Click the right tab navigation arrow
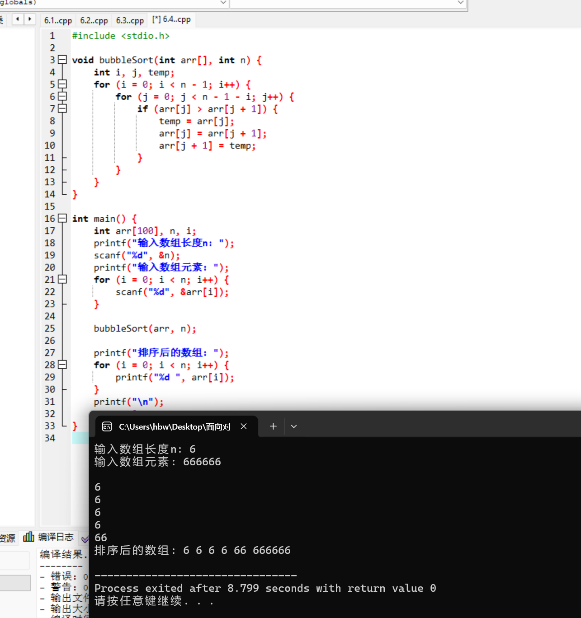This screenshot has height=618, width=581. [30, 19]
